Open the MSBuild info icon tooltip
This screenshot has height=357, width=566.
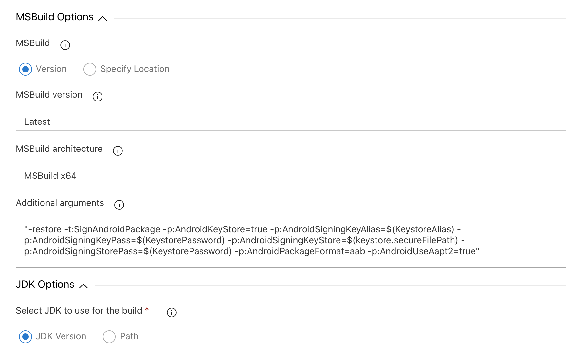coord(65,45)
